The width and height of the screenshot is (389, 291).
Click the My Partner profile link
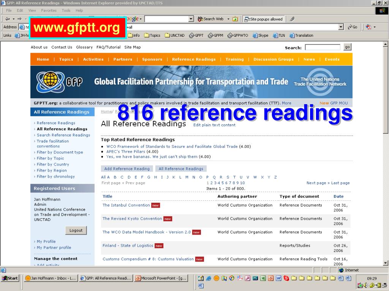pyautogui.click(x=54, y=248)
